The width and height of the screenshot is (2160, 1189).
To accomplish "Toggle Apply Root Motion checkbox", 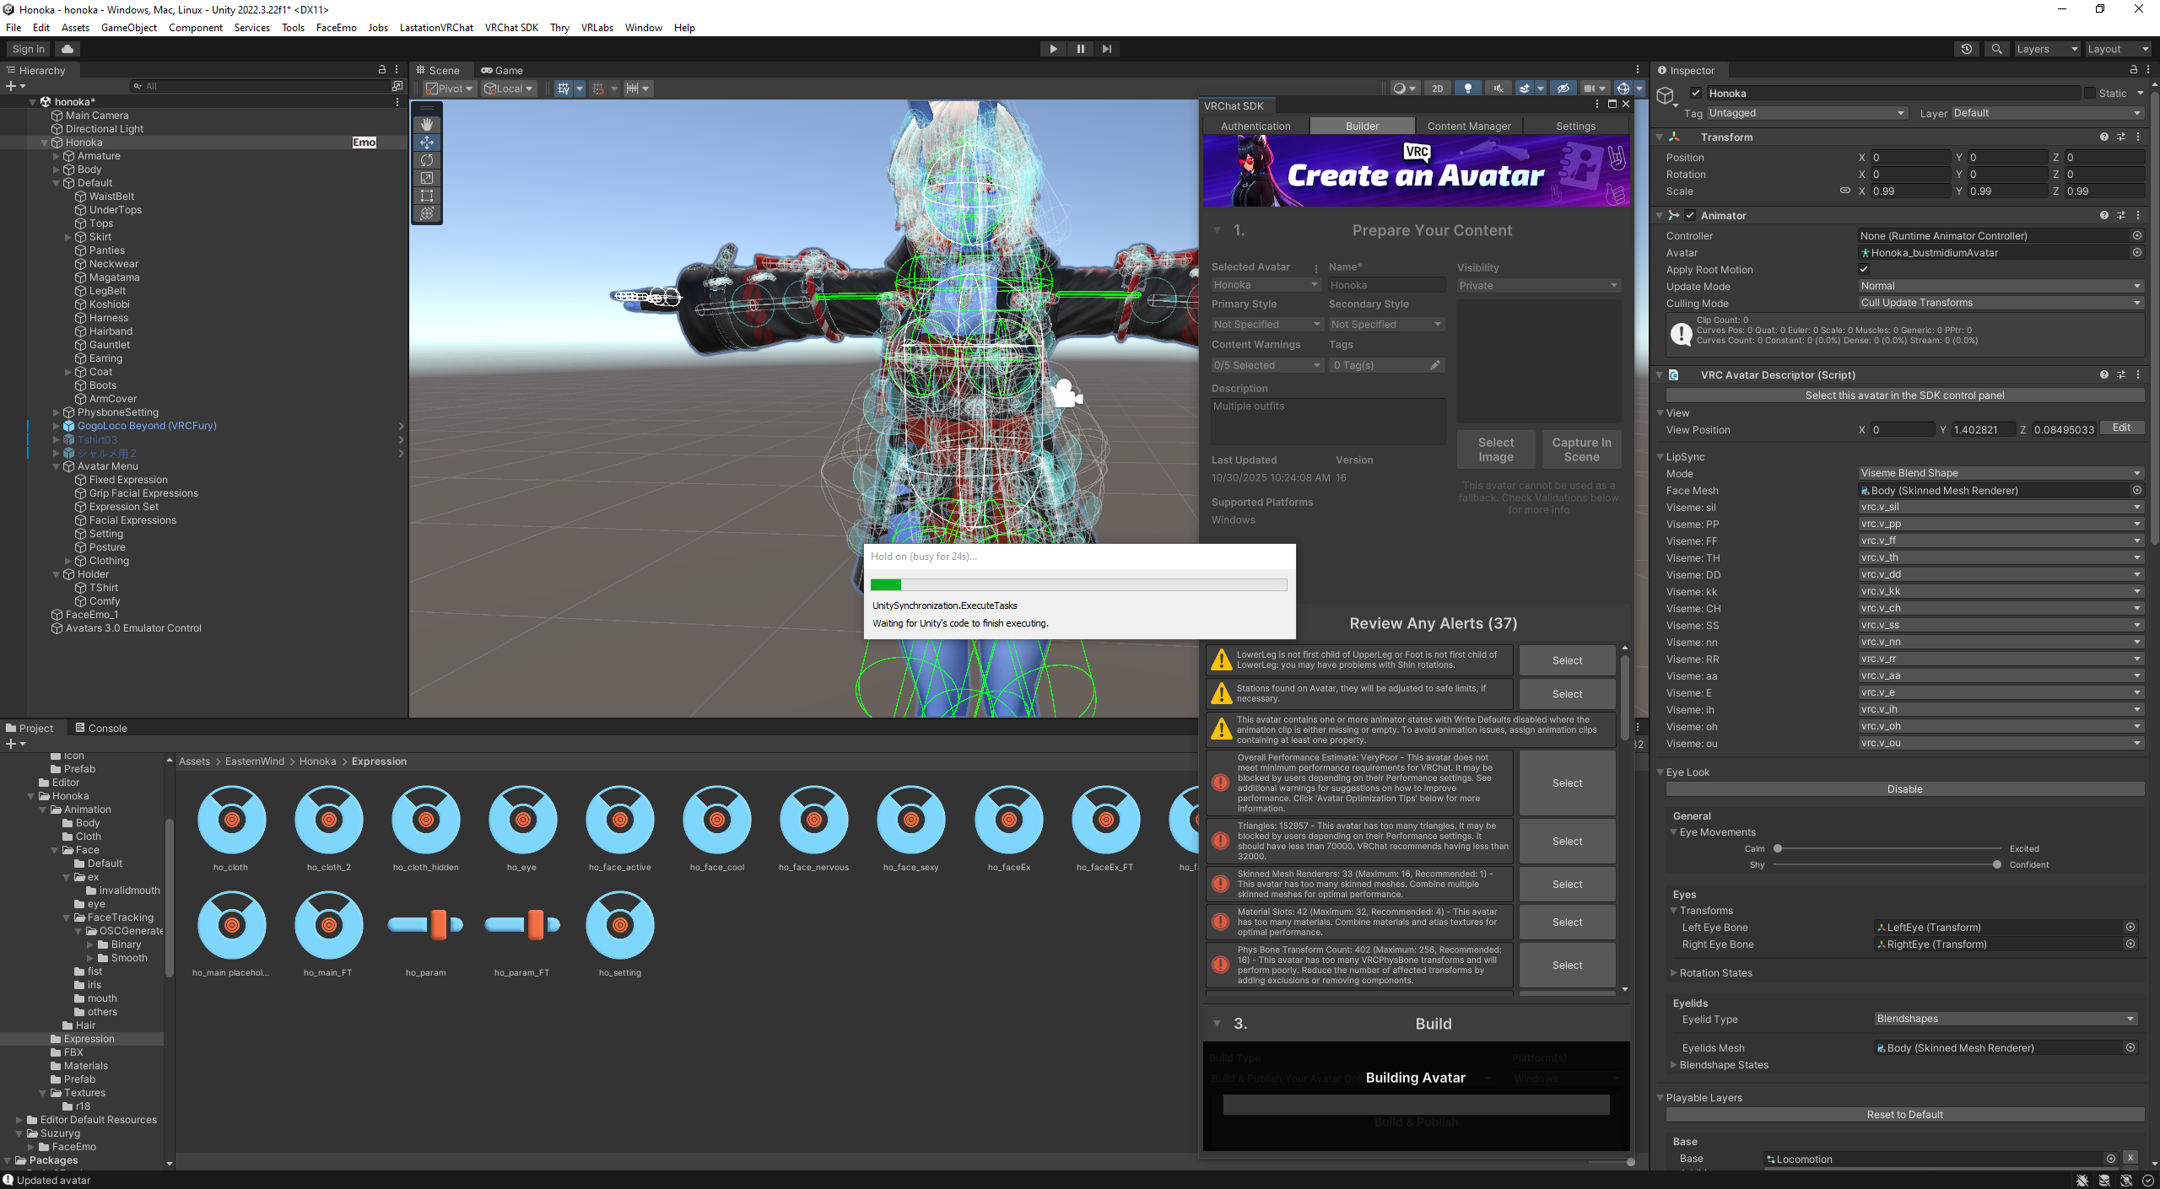I will click(x=1864, y=270).
